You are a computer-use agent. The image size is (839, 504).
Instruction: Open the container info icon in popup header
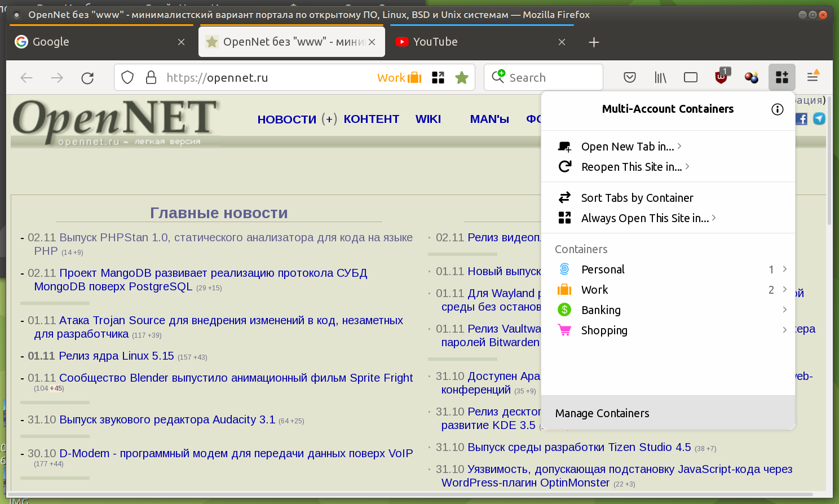pyautogui.click(x=777, y=109)
